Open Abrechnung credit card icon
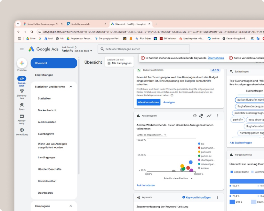Screen dimensions: 264x211 [22, 116]
